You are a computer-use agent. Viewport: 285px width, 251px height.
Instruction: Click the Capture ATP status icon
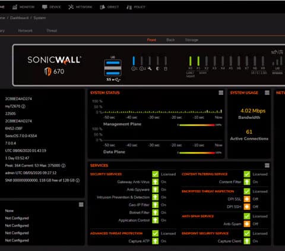pos(156,241)
